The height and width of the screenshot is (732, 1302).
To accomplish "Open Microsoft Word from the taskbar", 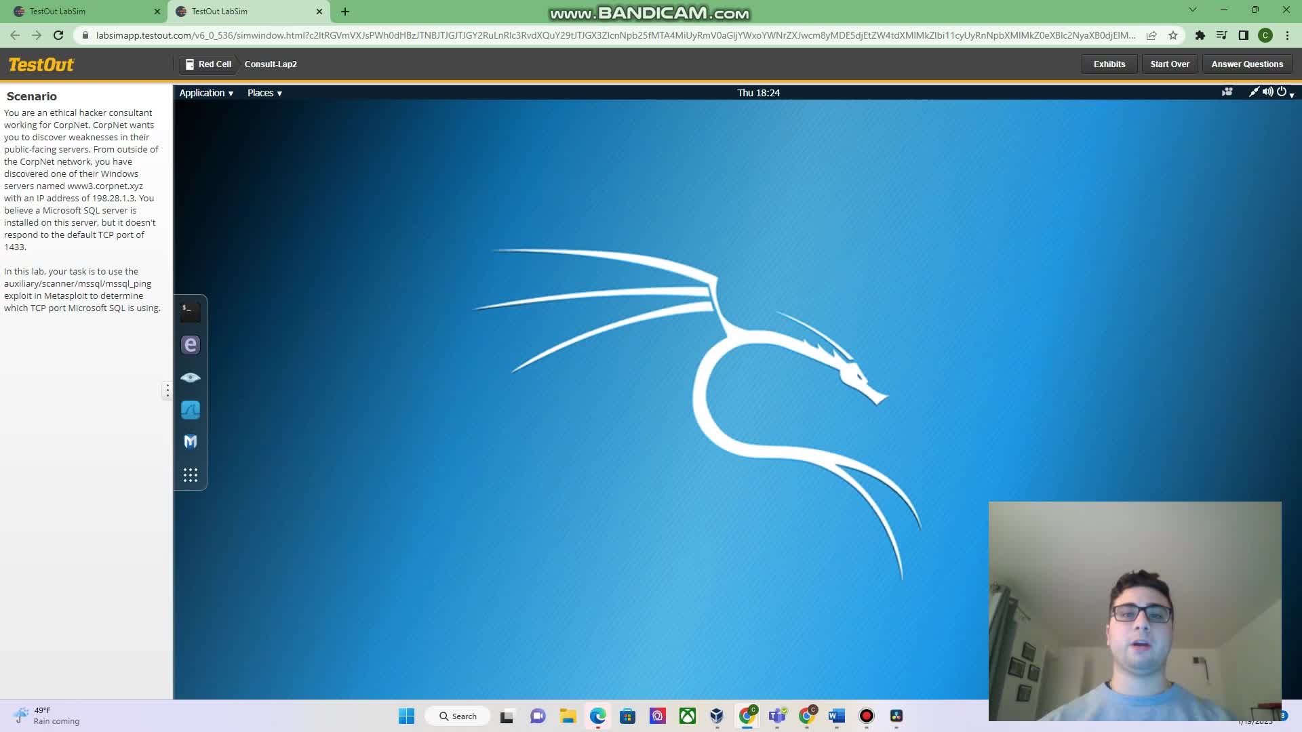I will point(836,716).
